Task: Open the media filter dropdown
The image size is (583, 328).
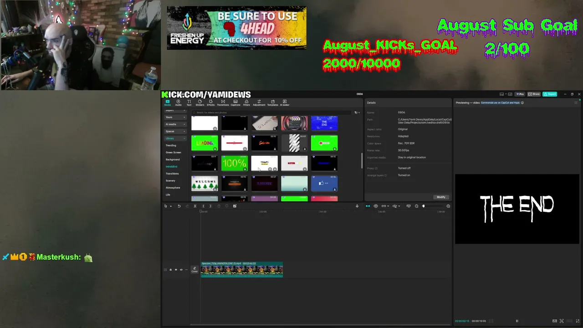Action: coord(357,113)
